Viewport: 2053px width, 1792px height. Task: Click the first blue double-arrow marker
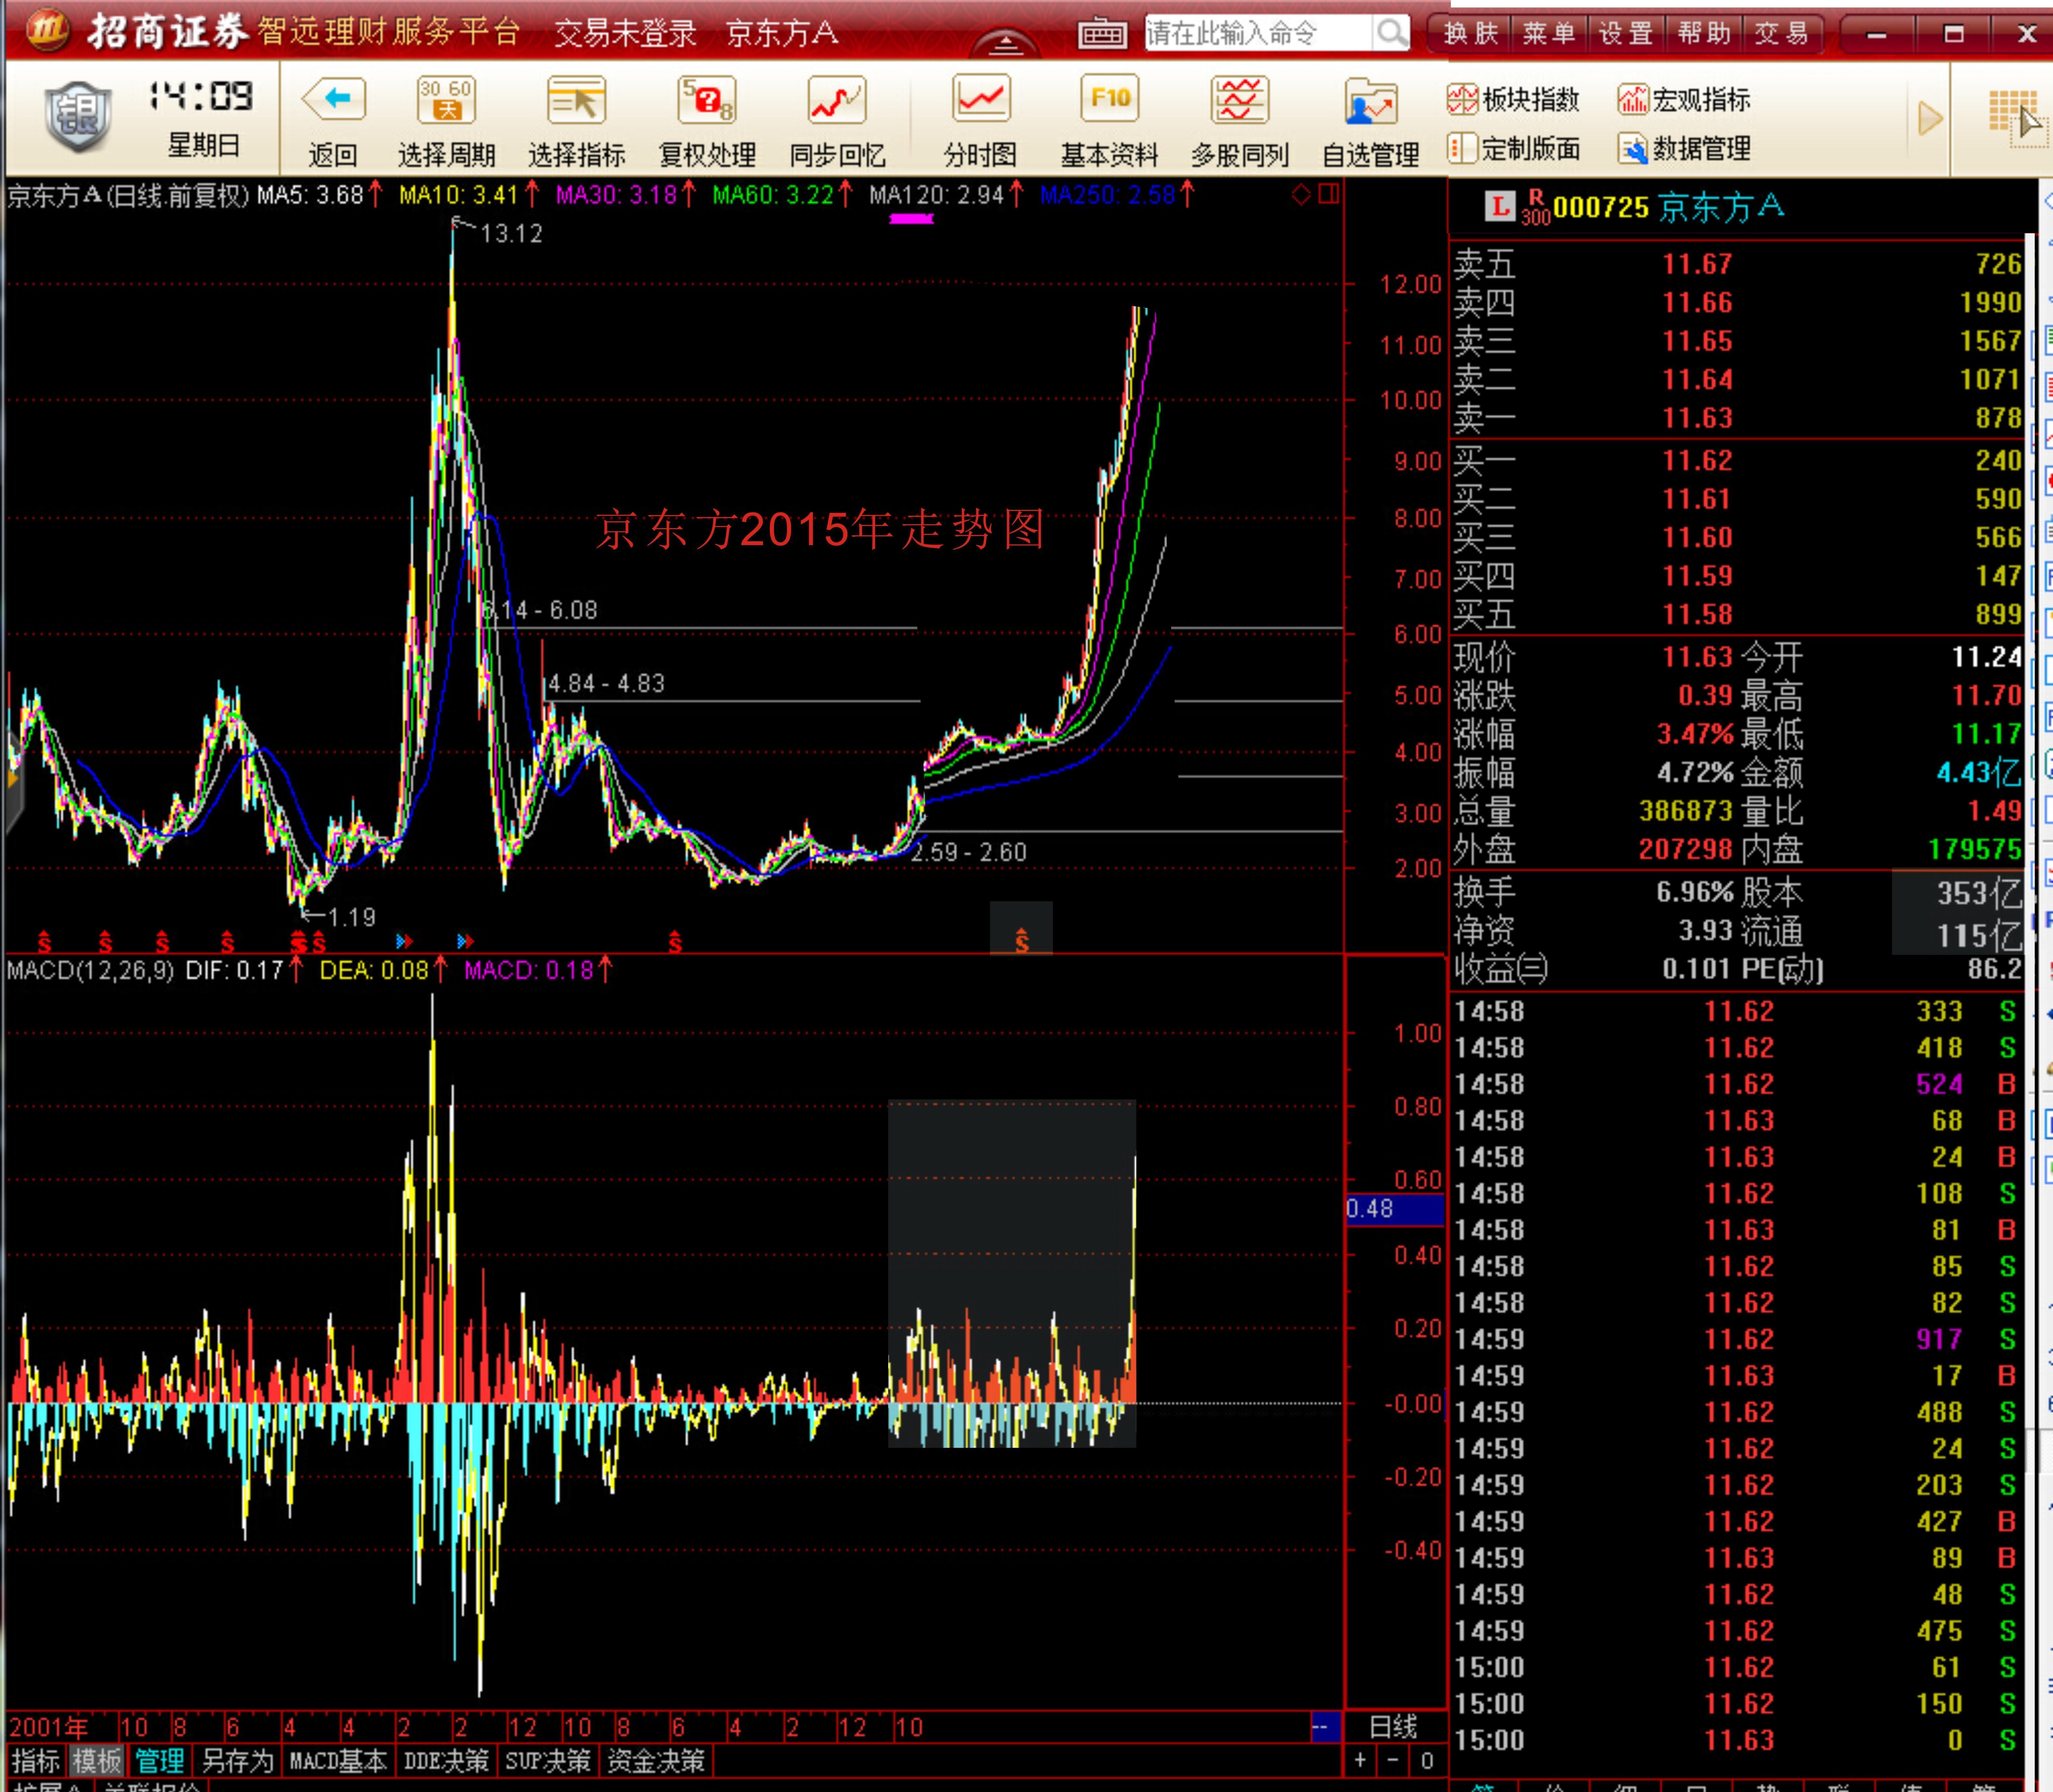(x=404, y=941)
